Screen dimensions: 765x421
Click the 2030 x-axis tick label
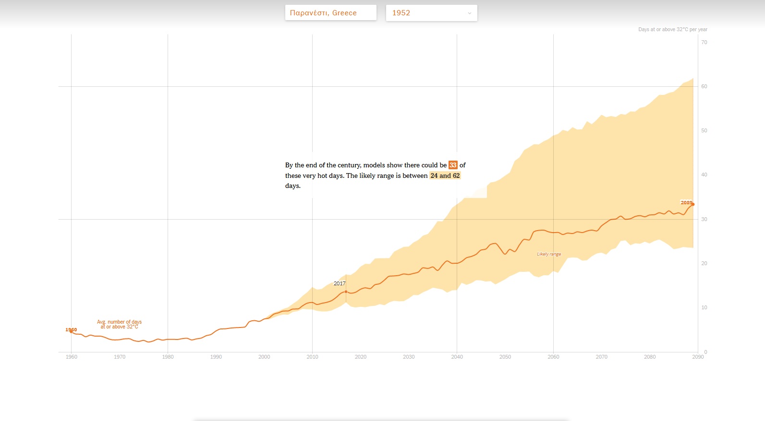tap(409, 357)
